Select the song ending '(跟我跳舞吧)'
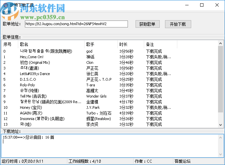 46,51
